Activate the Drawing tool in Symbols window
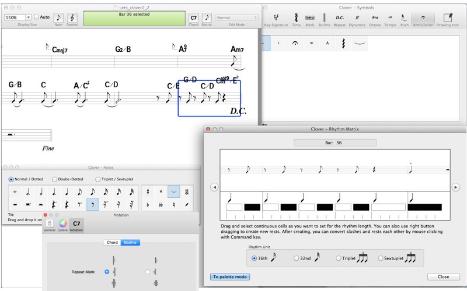 point(447,20)
